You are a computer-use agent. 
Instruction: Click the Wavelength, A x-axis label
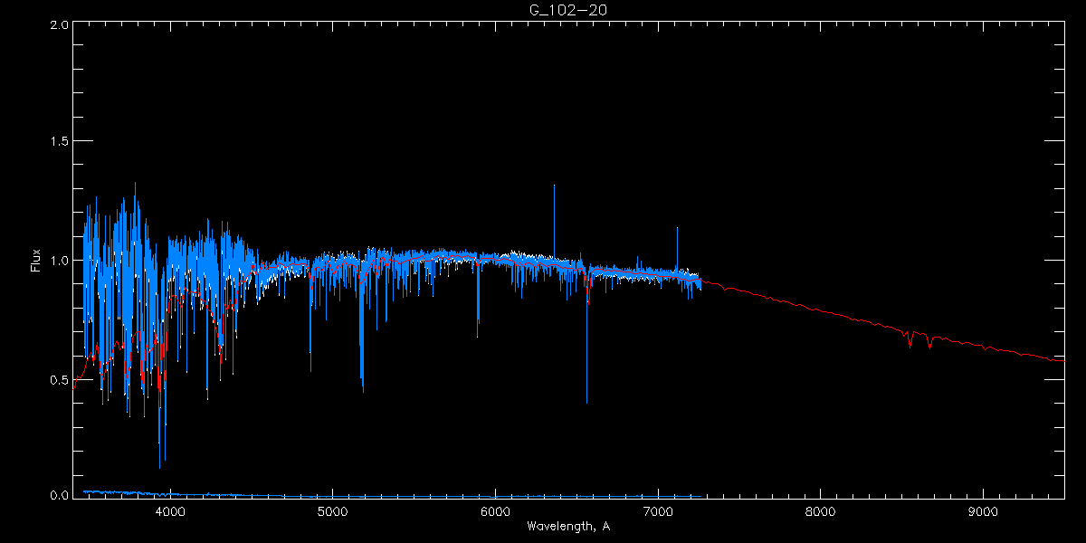coord(567,526)
